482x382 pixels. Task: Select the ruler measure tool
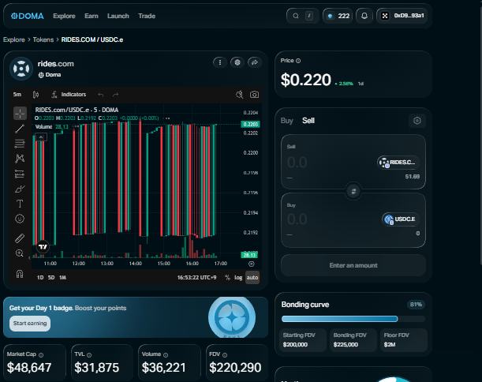click(x=20, y=238)
